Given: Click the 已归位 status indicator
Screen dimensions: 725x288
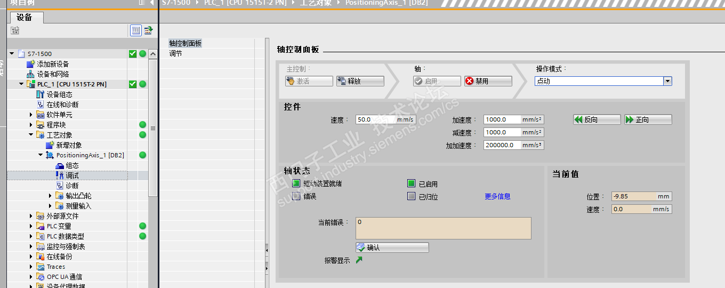Looking at the screenshot, I should point(411,196).
